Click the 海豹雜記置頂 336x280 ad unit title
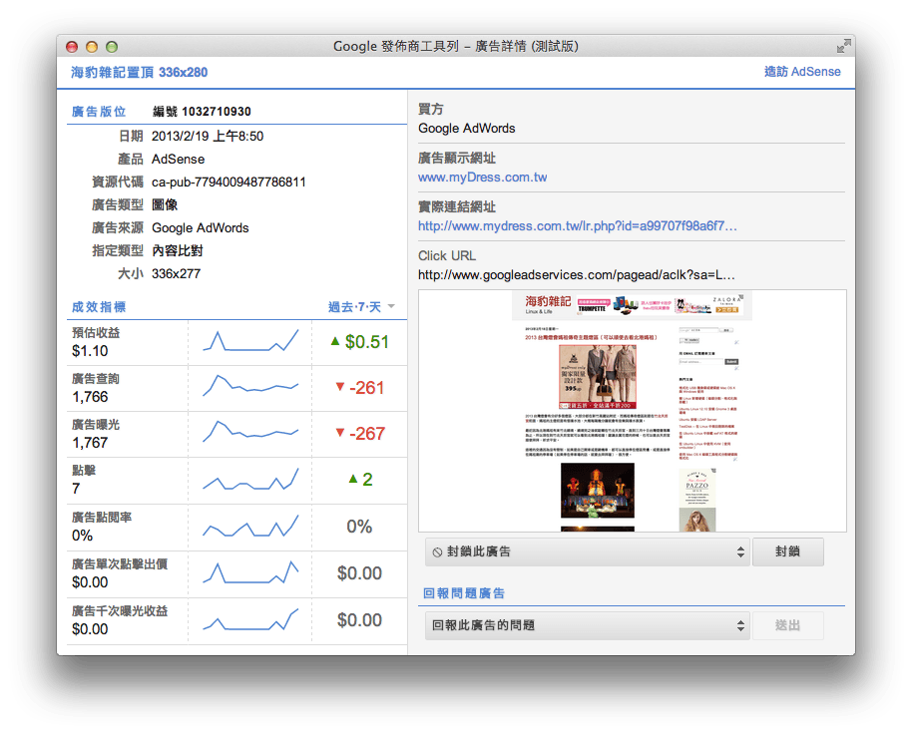This screenshot has width=912, height=734. pyautogui.click(x=140, y=72)
